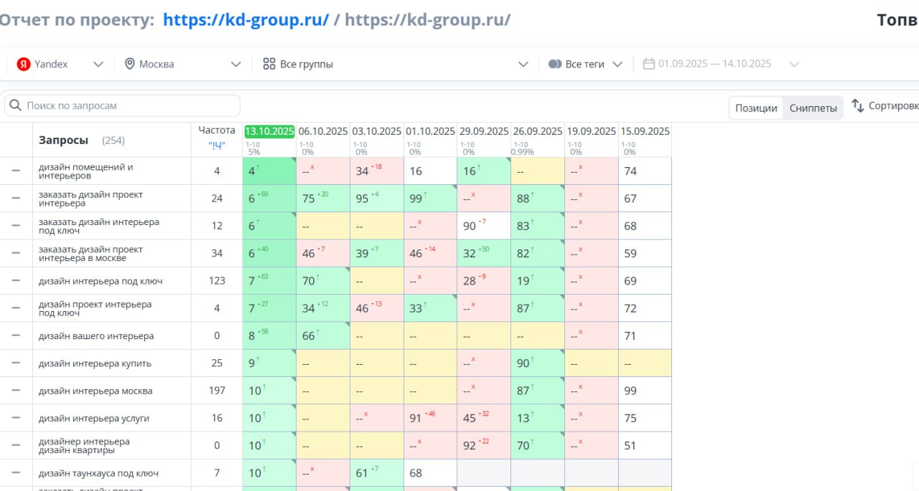
Task: Click the location pin icon beside Москва
Action: (130, 65)
